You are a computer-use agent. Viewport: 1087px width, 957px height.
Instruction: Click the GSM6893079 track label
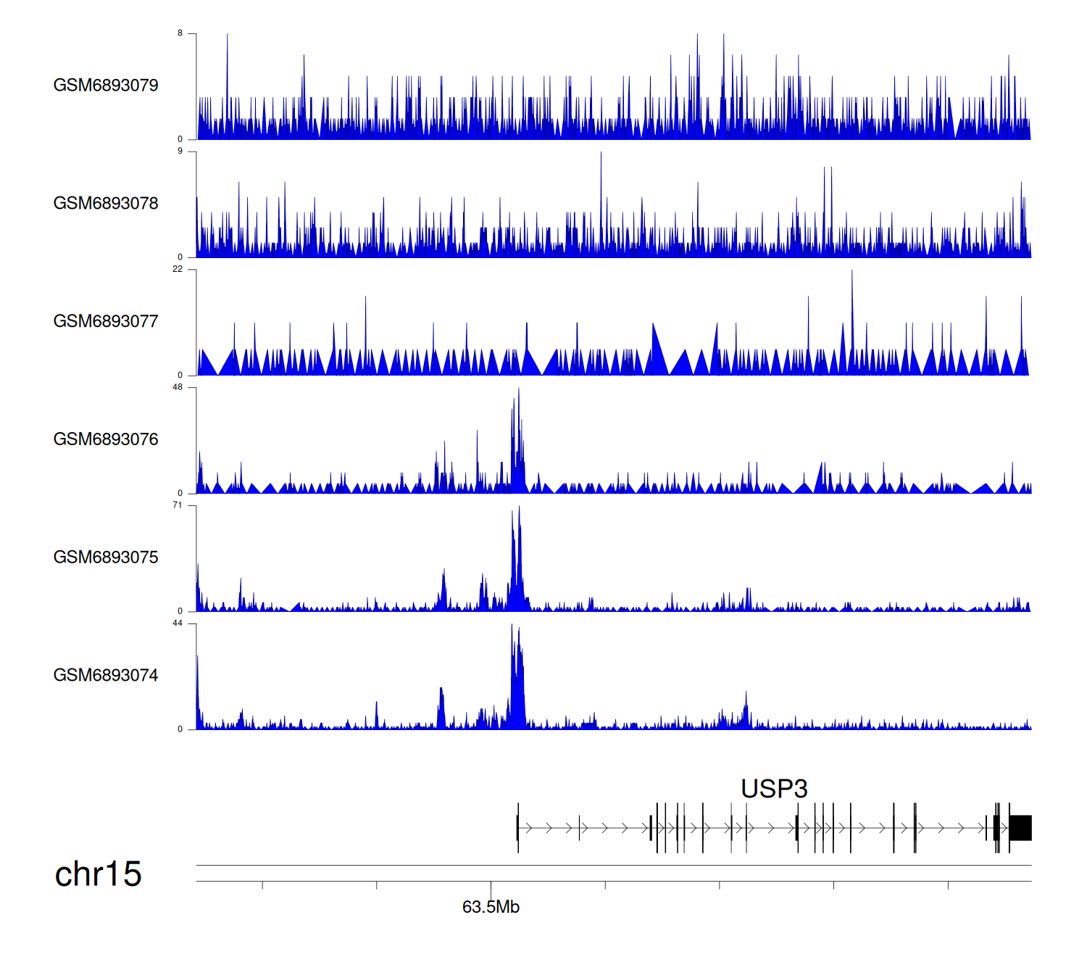pyautogui.click(x=106, y=86)
